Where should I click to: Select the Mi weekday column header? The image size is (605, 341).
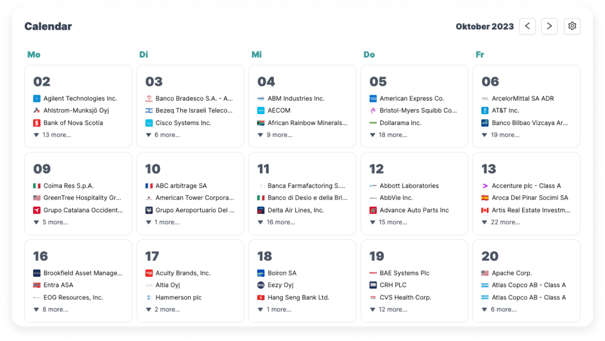(x=256, y=55)
